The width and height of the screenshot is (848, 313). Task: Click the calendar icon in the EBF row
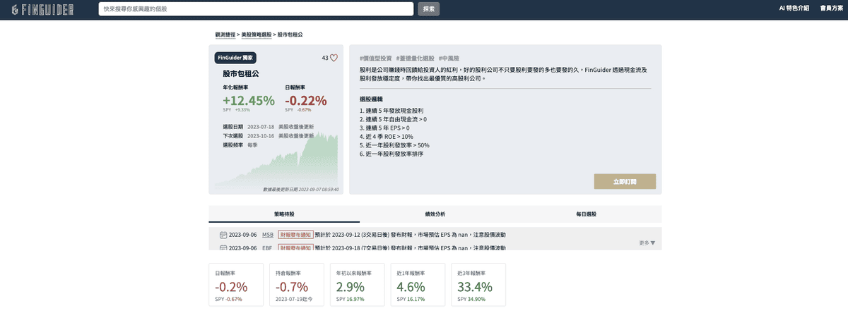pos(223,248)
